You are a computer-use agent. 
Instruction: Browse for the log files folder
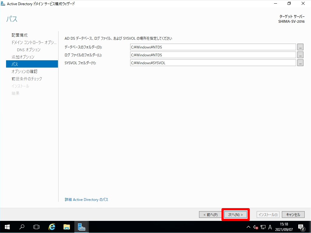pyautogui.click(x=300, y=55)
